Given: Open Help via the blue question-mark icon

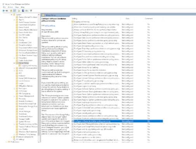Looking at the screenshot, I should tap(23, 11).
